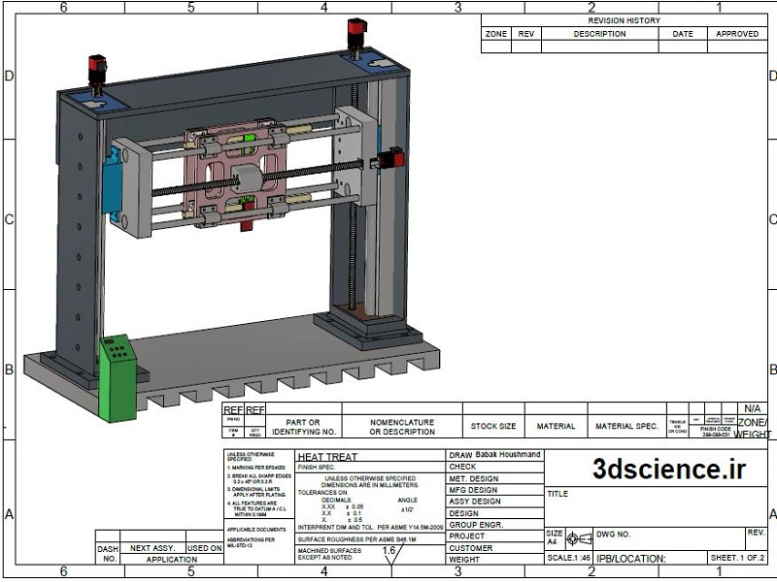Click the projection symbol icon in title block
This screenshot has width=777, height=582.
[x=579, y=537]
